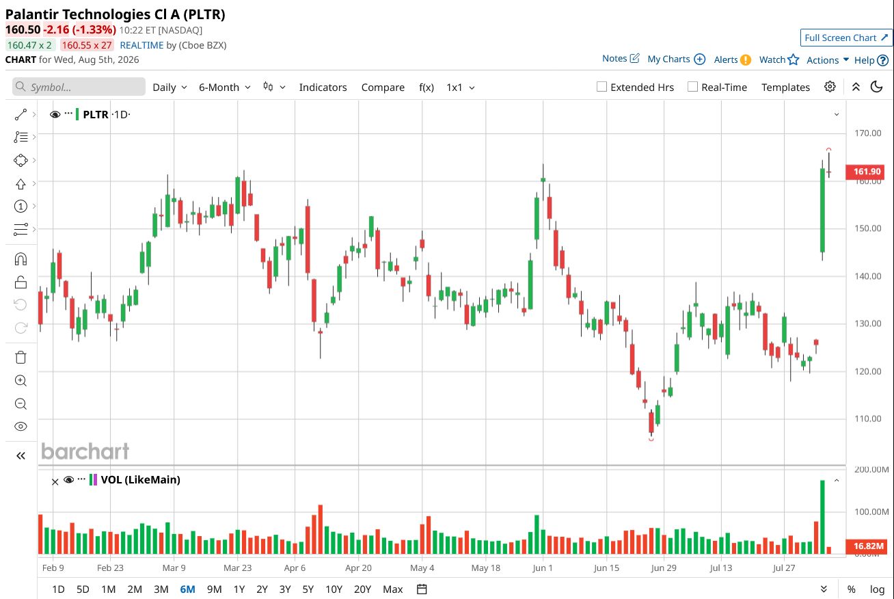Click the trash can delete-drawings icon
The height and width of the screenshot is (599, 894).
click(x=21, y=357)
